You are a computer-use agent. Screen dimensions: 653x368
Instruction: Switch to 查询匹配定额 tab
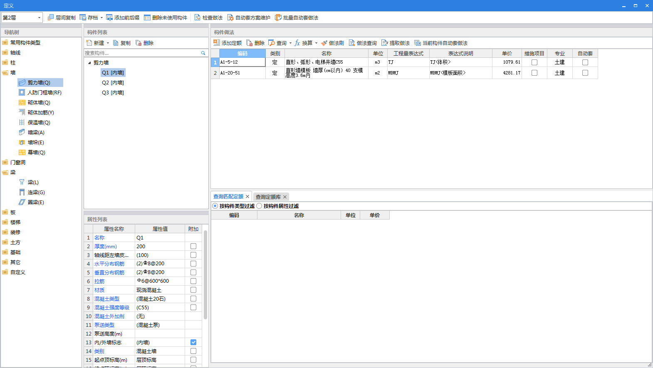[x=228, y=197]
